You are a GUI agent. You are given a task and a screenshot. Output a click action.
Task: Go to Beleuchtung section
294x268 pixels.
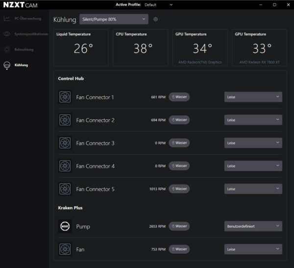(24, 50)
